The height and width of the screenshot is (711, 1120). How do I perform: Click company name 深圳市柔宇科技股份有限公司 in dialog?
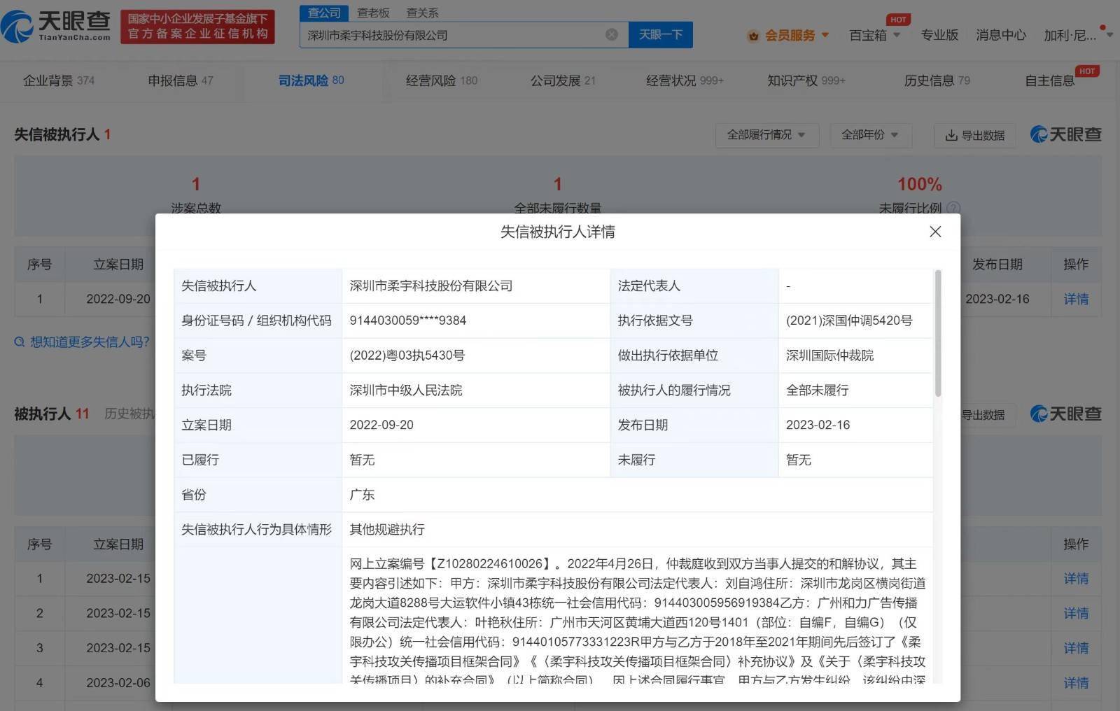point(431,286)
